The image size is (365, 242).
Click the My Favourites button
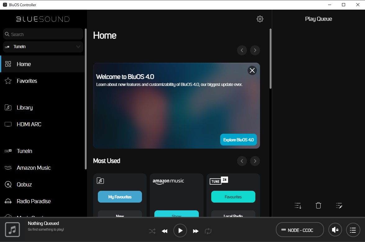(120, 197)
